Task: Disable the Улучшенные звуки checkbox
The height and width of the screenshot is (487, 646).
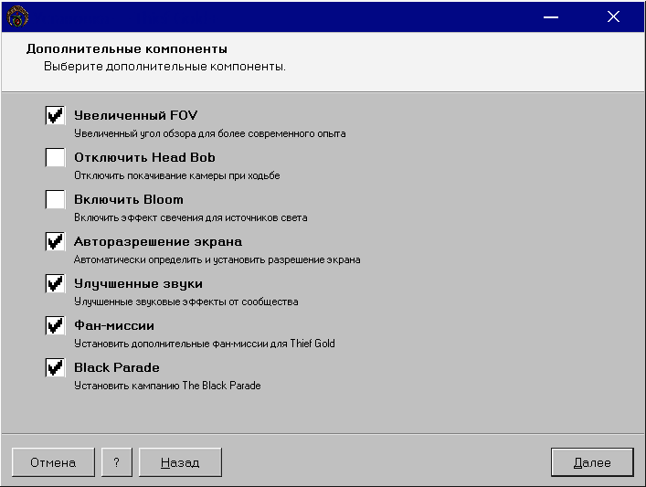Action: pyautogui.click(x=55, y=283)
